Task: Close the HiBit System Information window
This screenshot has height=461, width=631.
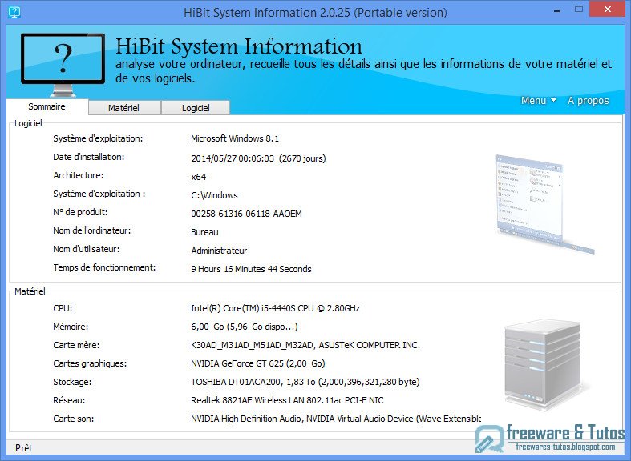Action: [607, 10]
